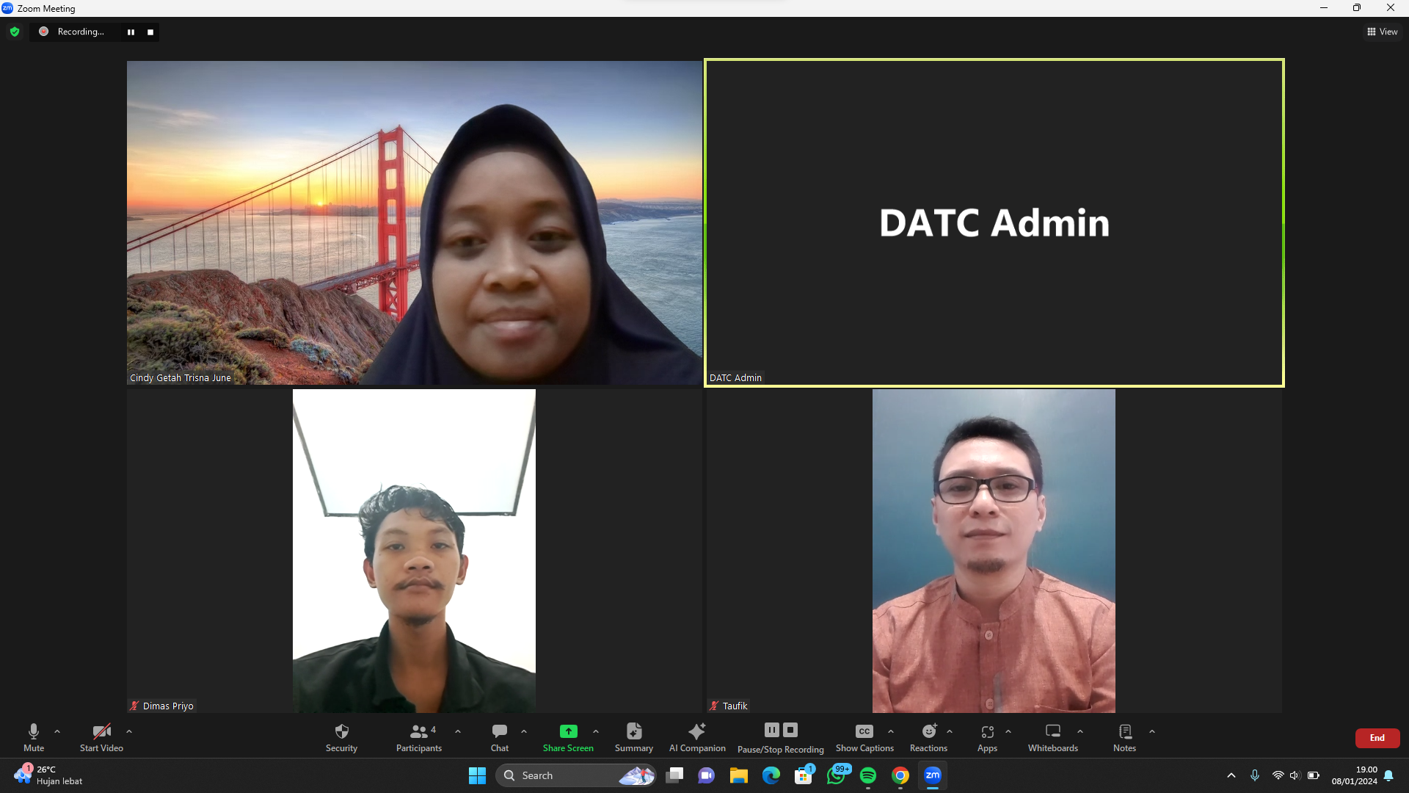Open the View layout menu
The image size is (1409, 793).
coord(1382,32)
